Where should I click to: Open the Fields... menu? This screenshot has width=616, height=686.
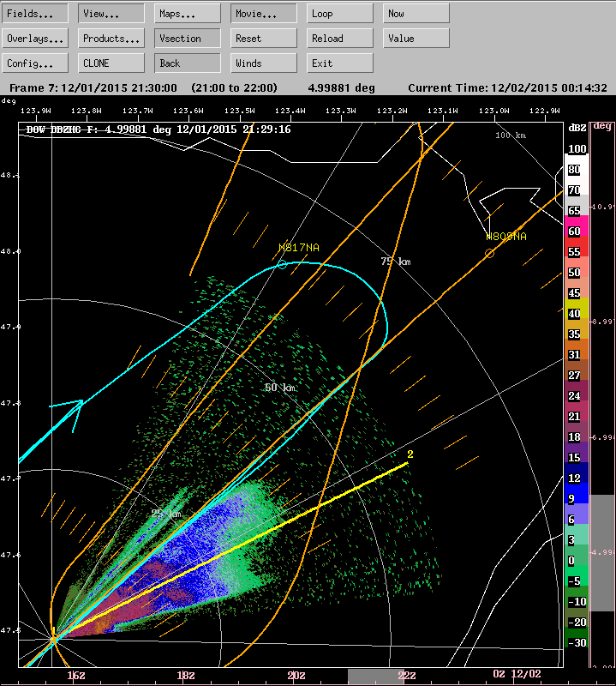point(35,14)
